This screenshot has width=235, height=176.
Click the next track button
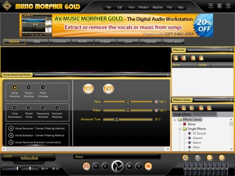139,166
